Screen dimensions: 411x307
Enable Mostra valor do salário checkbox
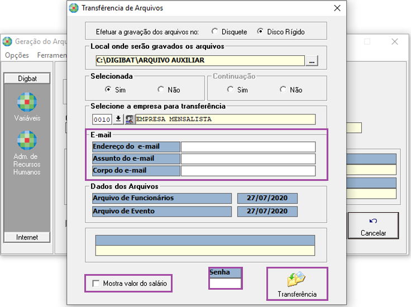click(96, 284)
